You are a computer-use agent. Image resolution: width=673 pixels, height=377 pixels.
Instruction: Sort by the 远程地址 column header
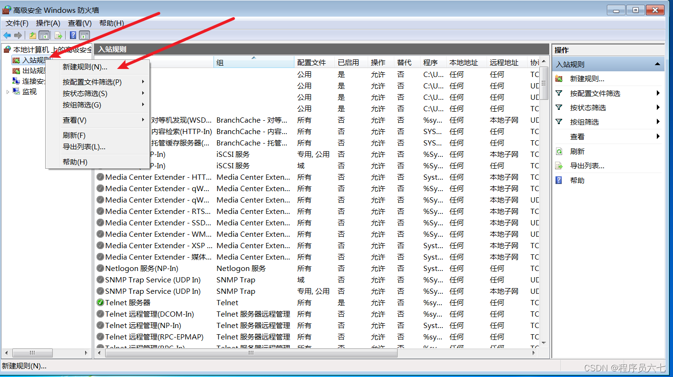coord(507,62)
